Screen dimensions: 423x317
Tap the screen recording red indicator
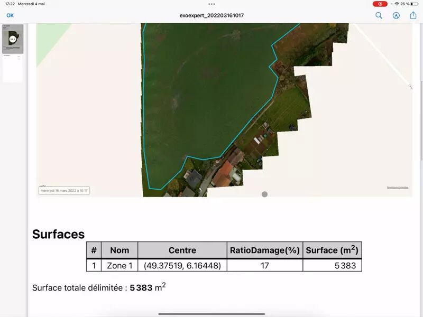[380, 4]
